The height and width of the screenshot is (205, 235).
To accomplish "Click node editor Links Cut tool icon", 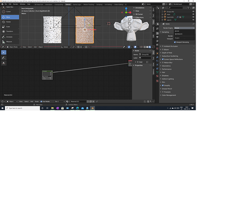I will click(x=4, y=63).
